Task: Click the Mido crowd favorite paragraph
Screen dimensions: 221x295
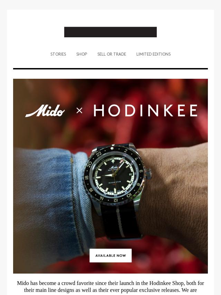Action: point(110,287)
